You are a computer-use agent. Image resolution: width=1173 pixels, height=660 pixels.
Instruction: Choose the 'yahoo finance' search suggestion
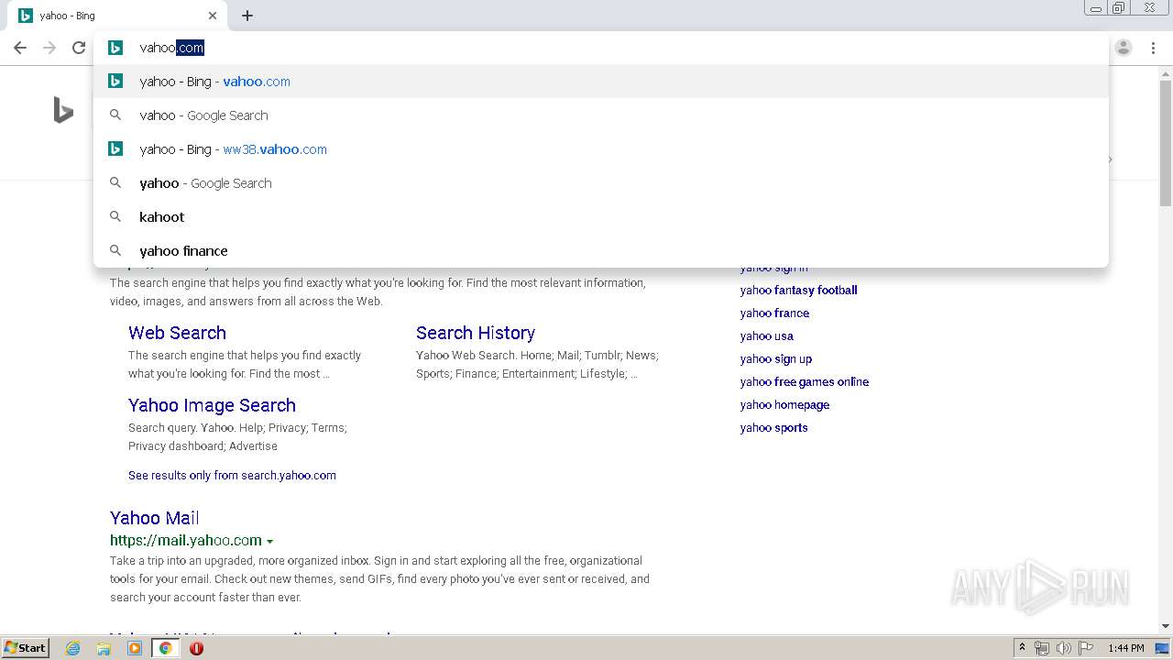[600, 251]
